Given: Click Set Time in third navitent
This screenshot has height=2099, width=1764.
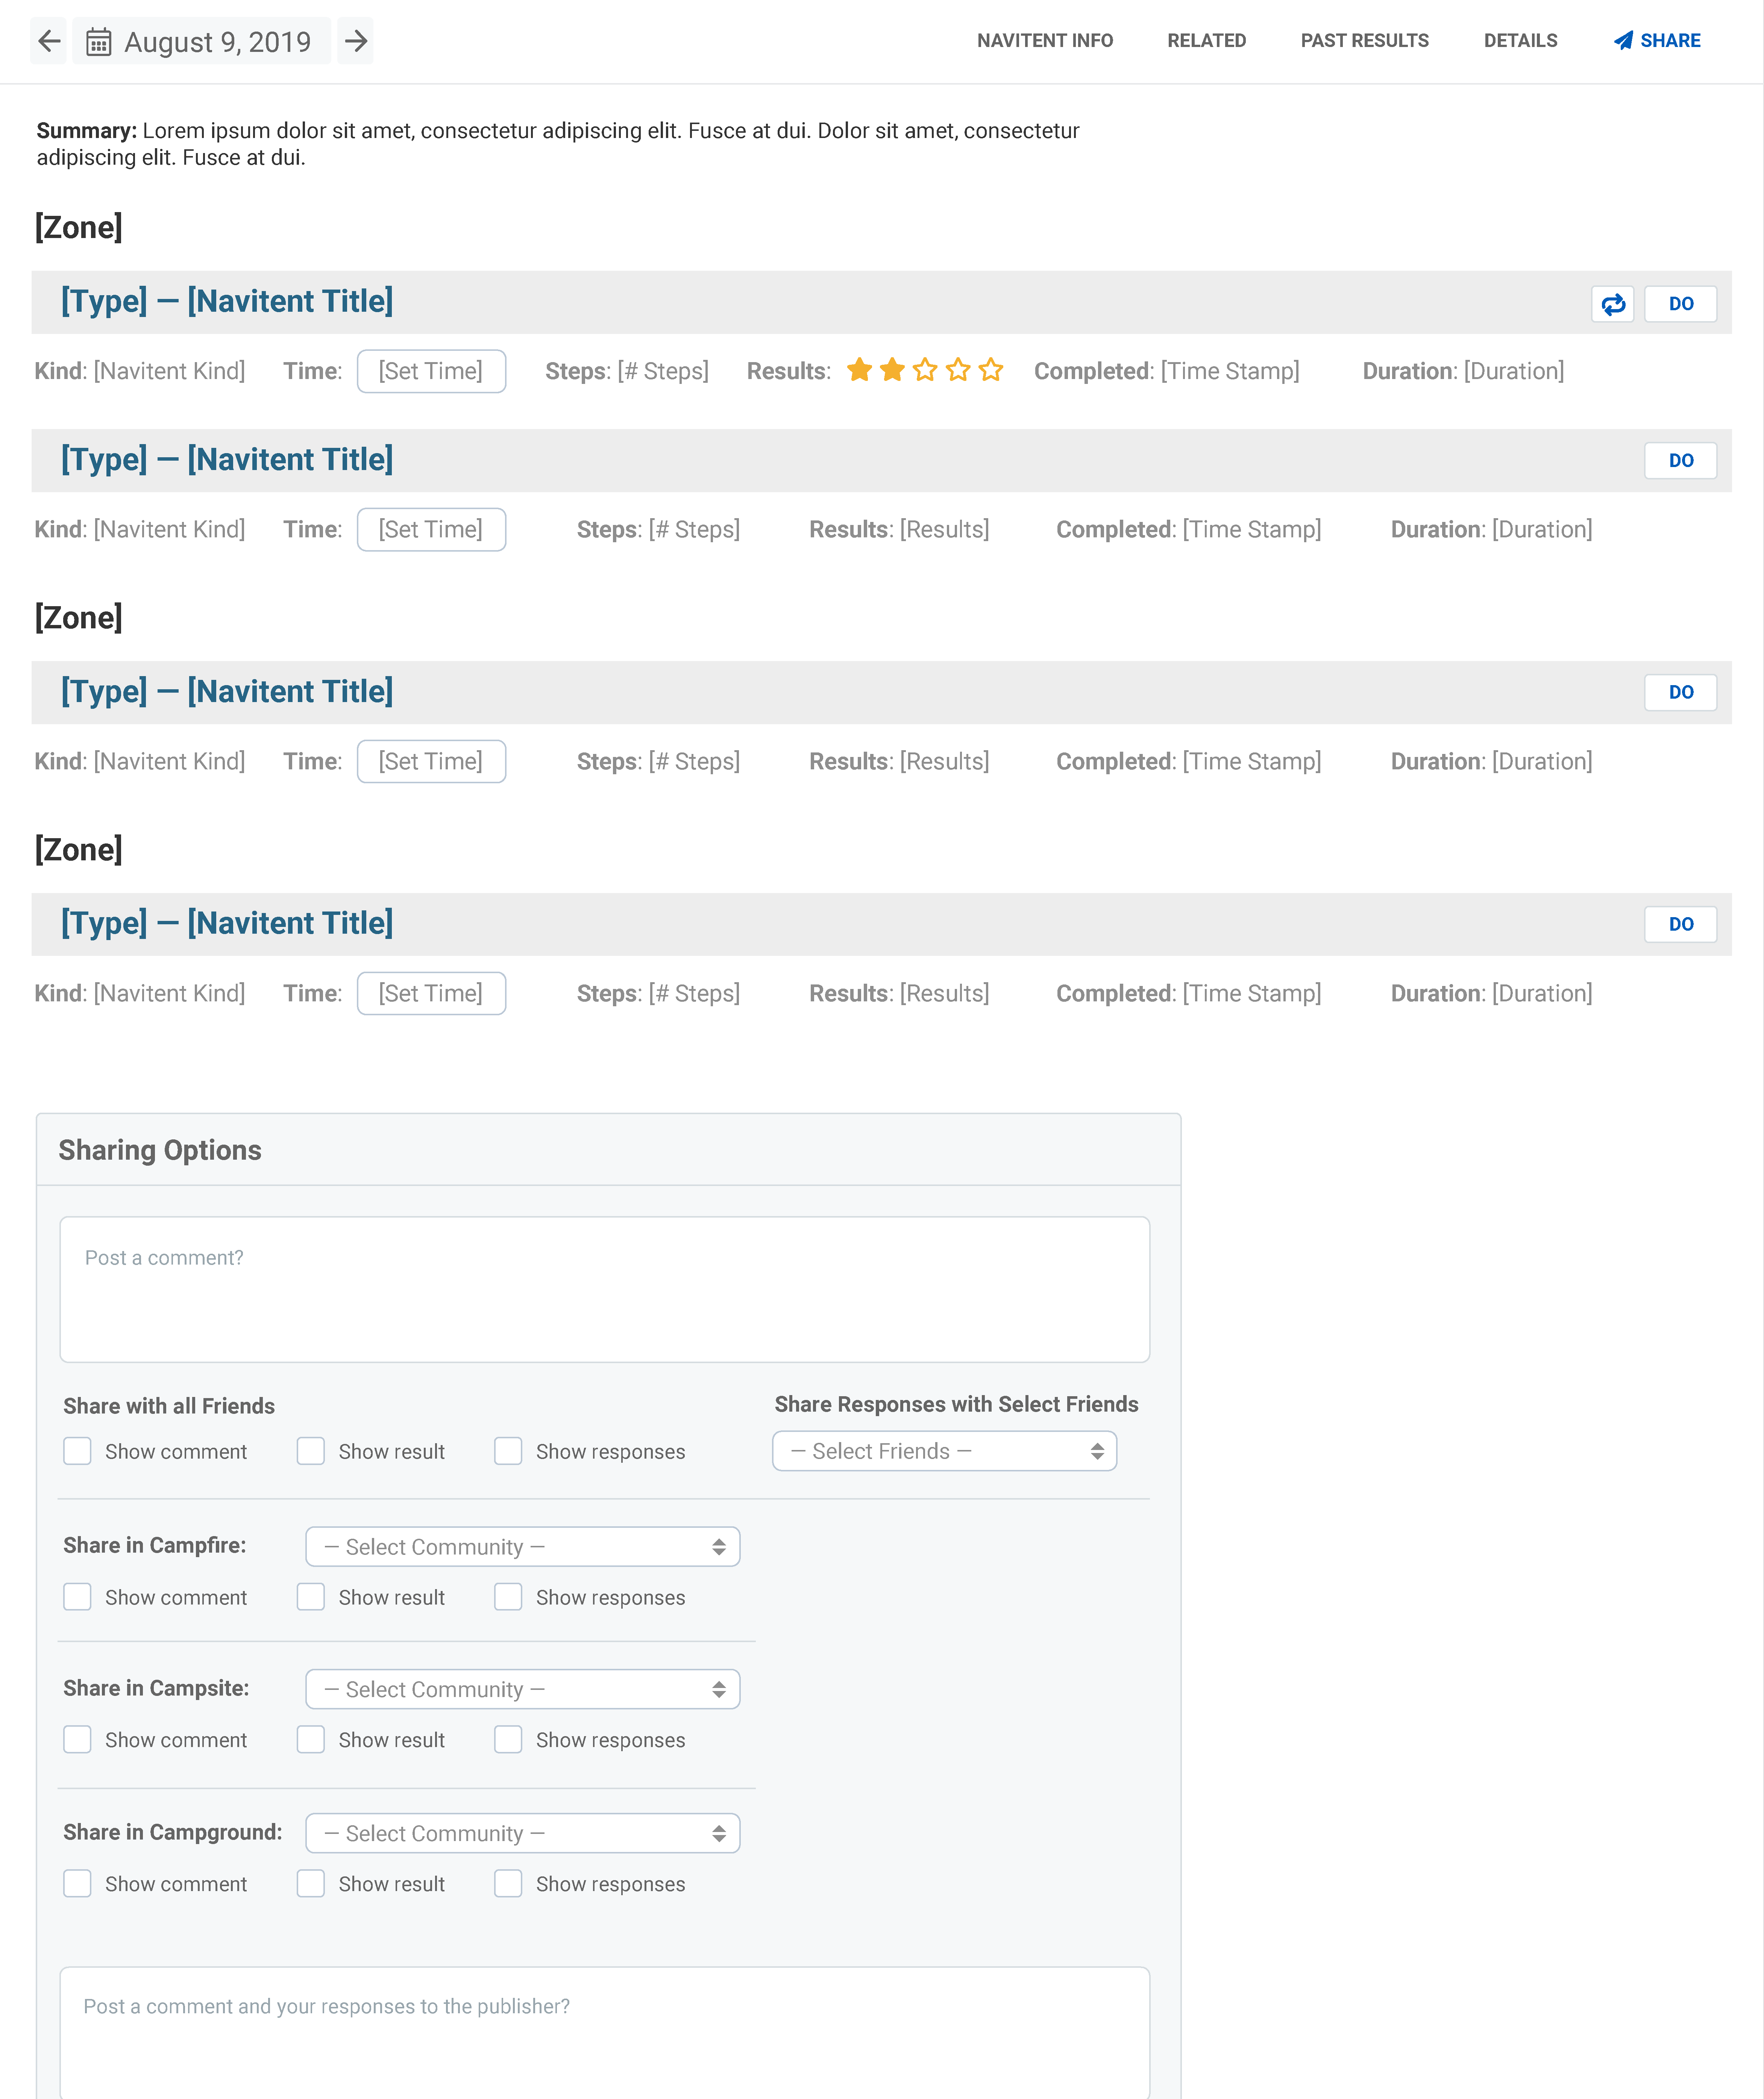Looking at the screenshot, I should tap(431, 761).
